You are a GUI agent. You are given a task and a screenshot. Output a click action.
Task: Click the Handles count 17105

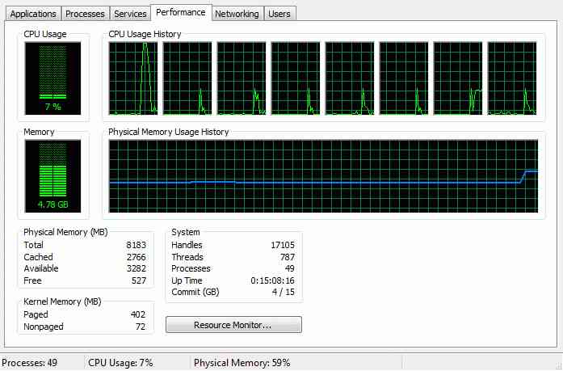283,245
